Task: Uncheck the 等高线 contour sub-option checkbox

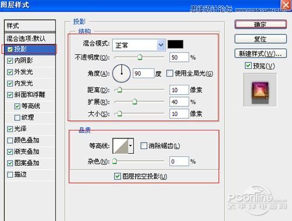Action: click(x=18, y=106)
